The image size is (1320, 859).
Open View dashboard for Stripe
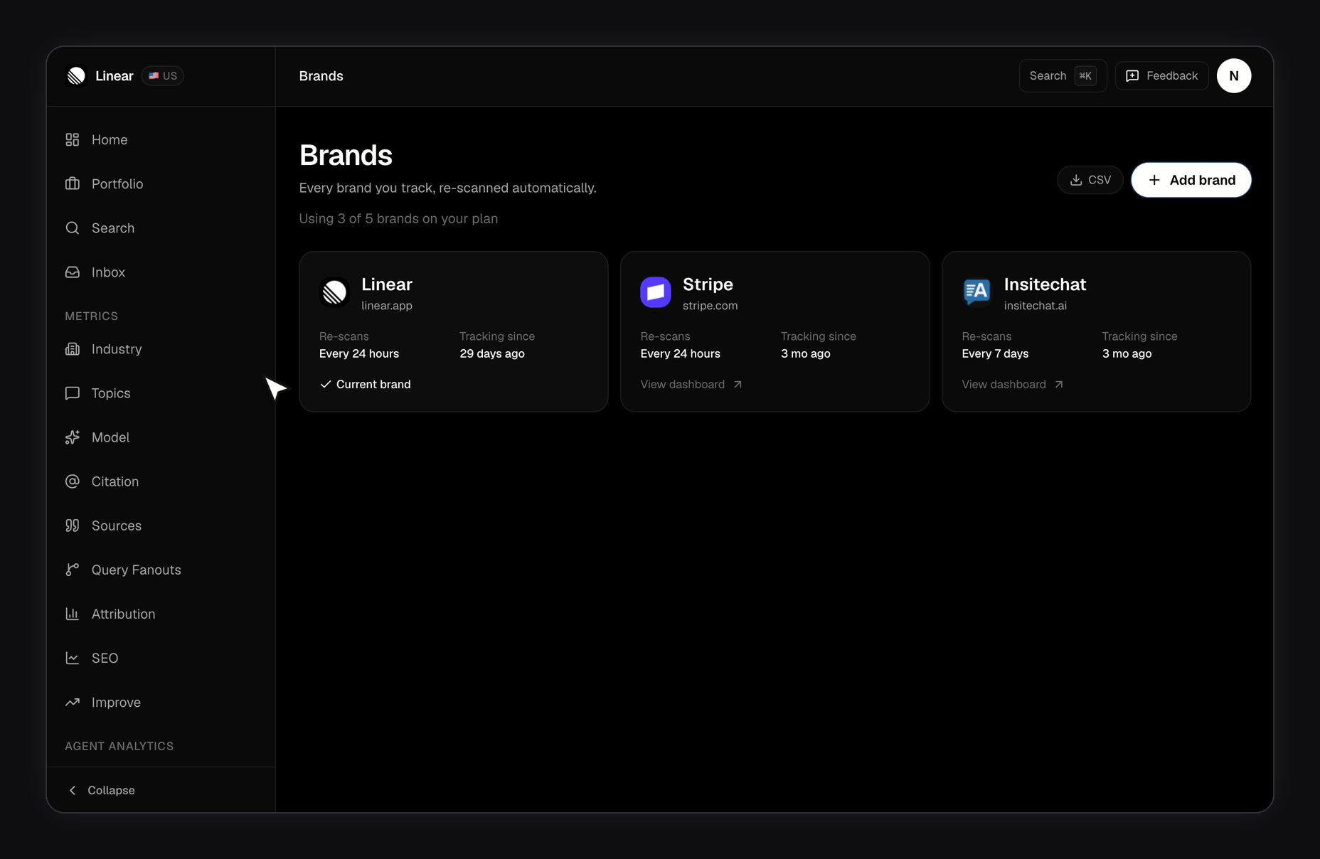(691, 384)
